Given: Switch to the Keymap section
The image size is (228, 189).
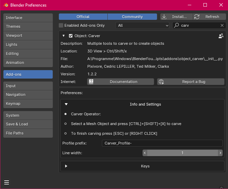Looking at the screenshot, I should (28, 104).
